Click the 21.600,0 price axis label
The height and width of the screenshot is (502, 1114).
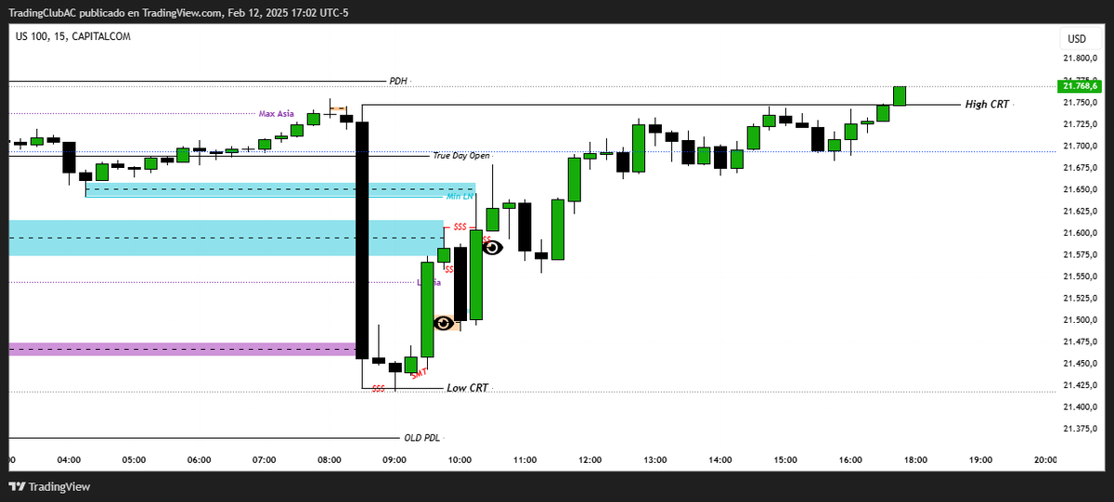tap(1082, 233)
